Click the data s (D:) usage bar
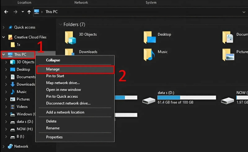The image size is (248, 152). pos(187,98)
